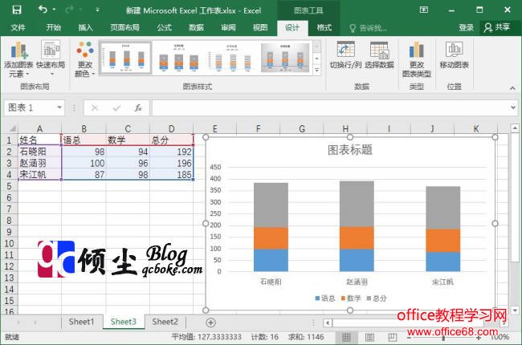
Task: Click the fx insert function icon
Action: (x=138, y=108)
